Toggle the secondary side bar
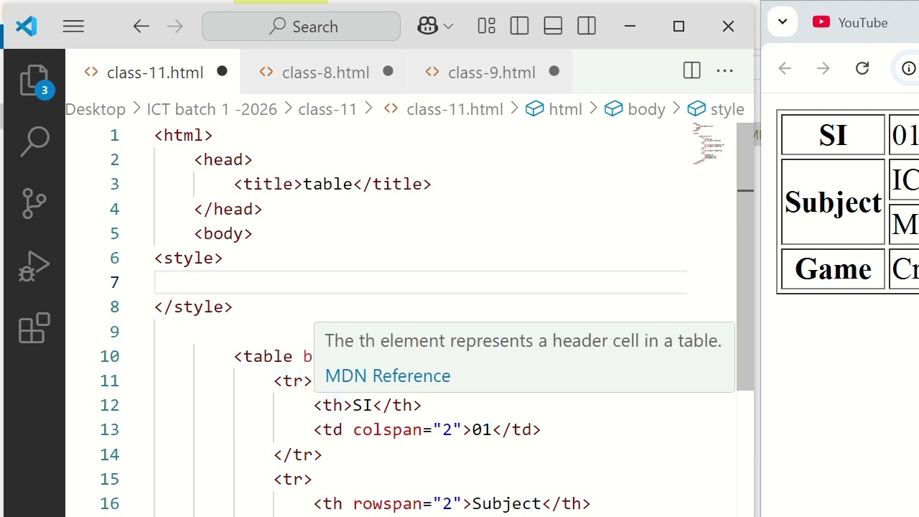The width and height of the screenshot is (919, 517). tap(587, 27)
